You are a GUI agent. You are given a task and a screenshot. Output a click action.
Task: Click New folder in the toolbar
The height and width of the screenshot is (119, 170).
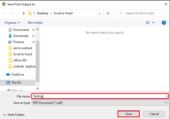point(35,23)
